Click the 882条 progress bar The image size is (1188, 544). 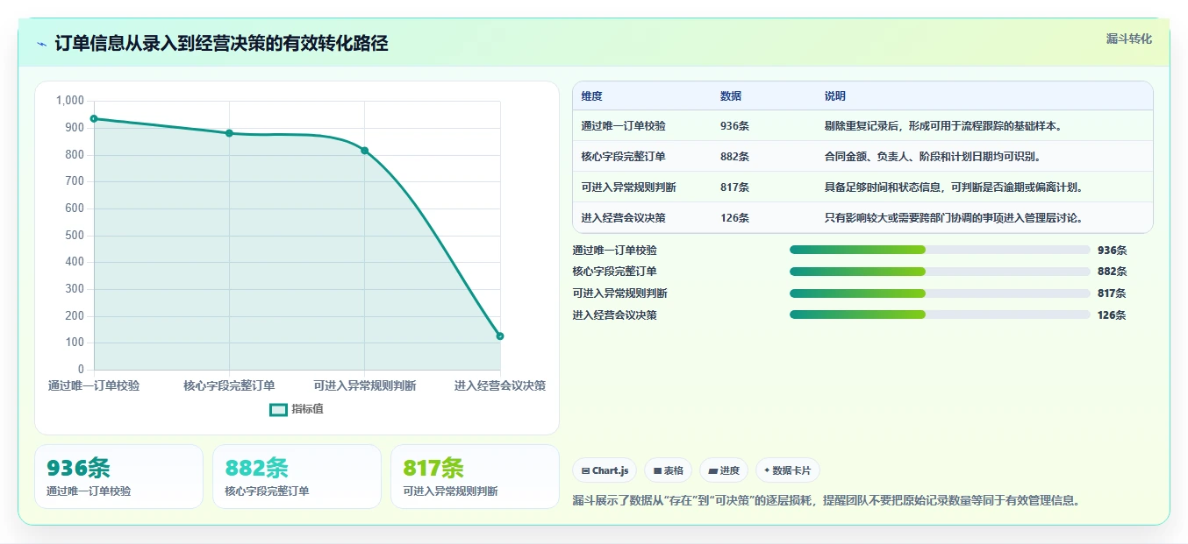(x=940, y=272)
